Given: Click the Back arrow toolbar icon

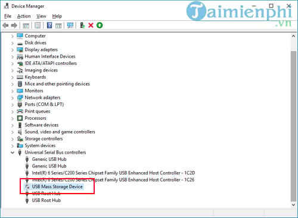Looking at the screenshot, I should [x=5, y=26].
